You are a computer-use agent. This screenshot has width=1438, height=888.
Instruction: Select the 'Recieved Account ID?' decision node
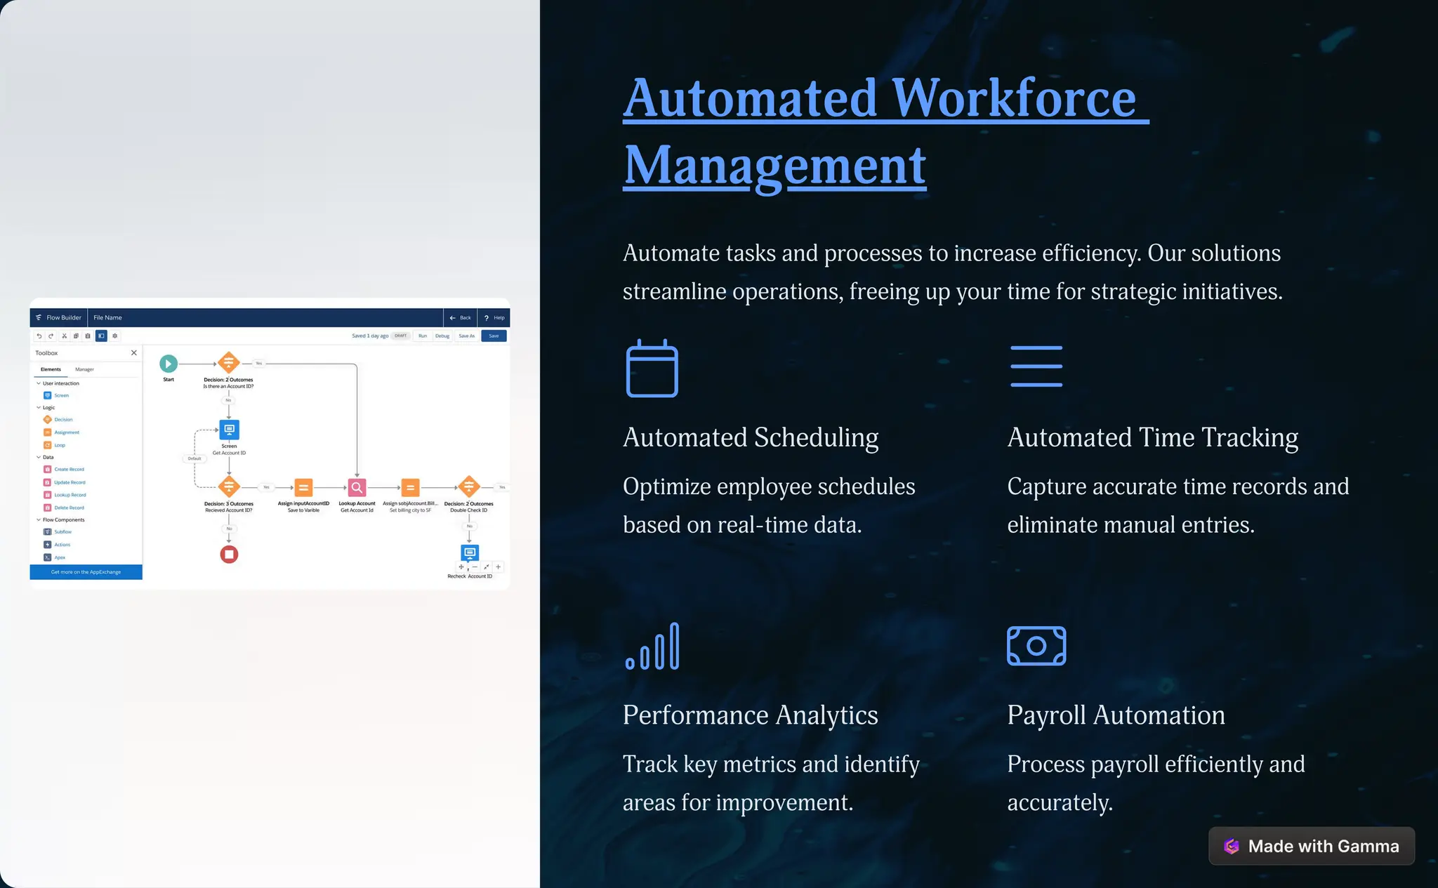229,486
